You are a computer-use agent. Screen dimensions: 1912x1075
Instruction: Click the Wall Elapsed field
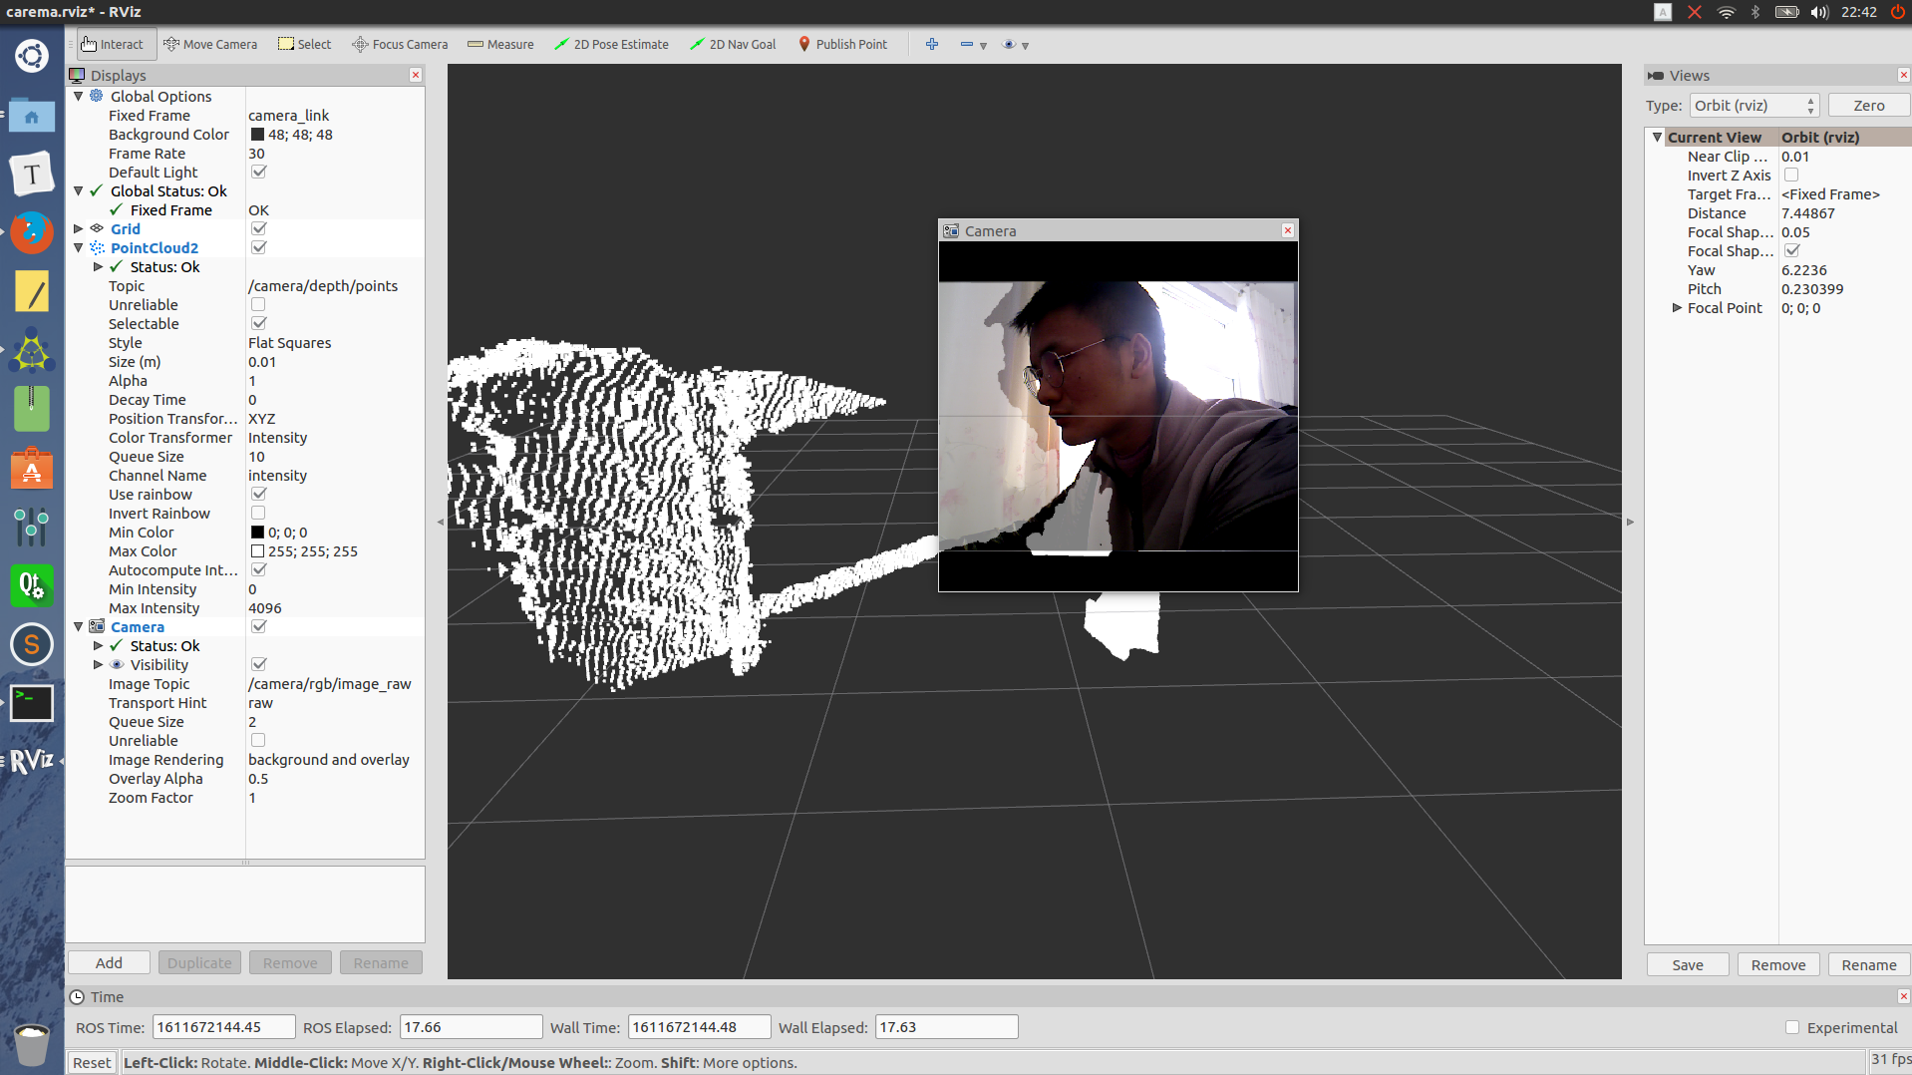946,1027
